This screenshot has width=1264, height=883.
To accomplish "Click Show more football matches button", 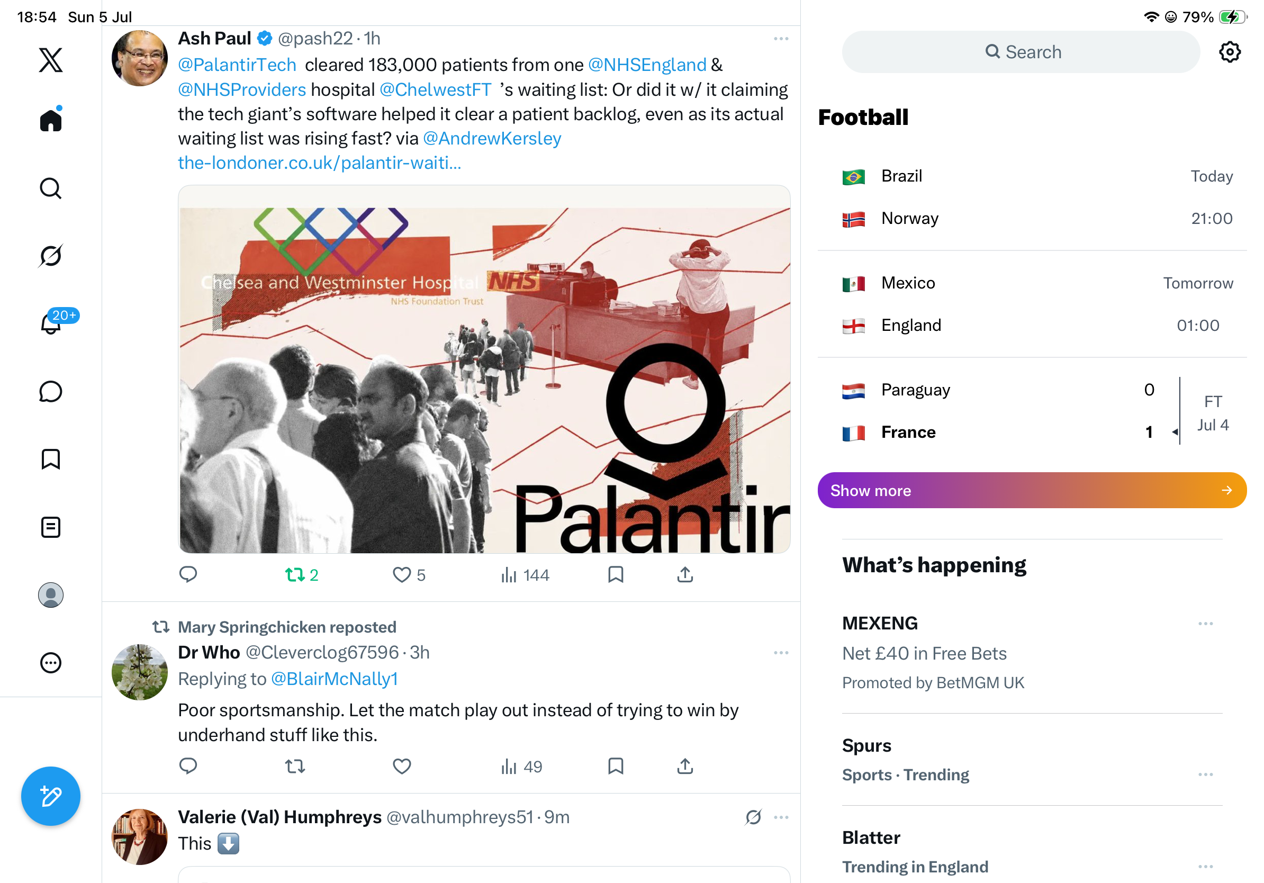I will coord(1032,490).
